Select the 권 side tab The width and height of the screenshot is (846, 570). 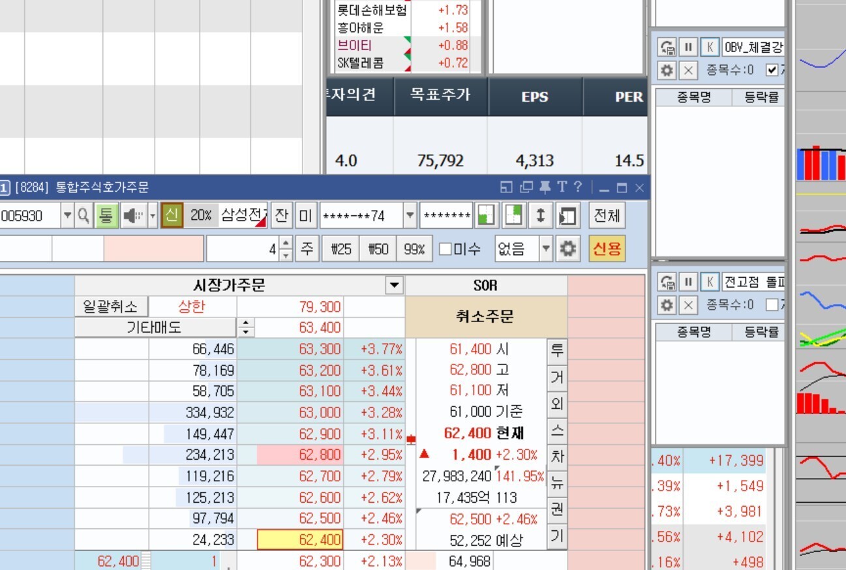[x=556, y=510]
